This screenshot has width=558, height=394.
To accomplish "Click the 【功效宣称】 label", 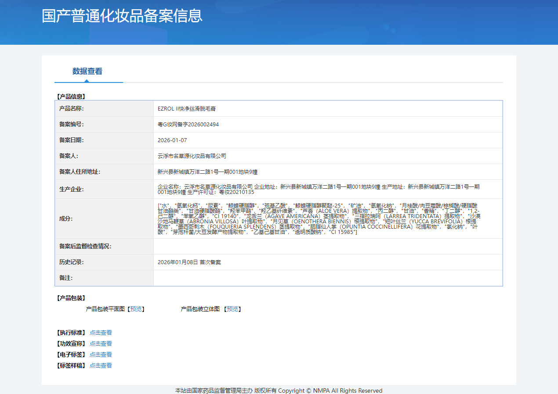I will [x=71, y=344].
